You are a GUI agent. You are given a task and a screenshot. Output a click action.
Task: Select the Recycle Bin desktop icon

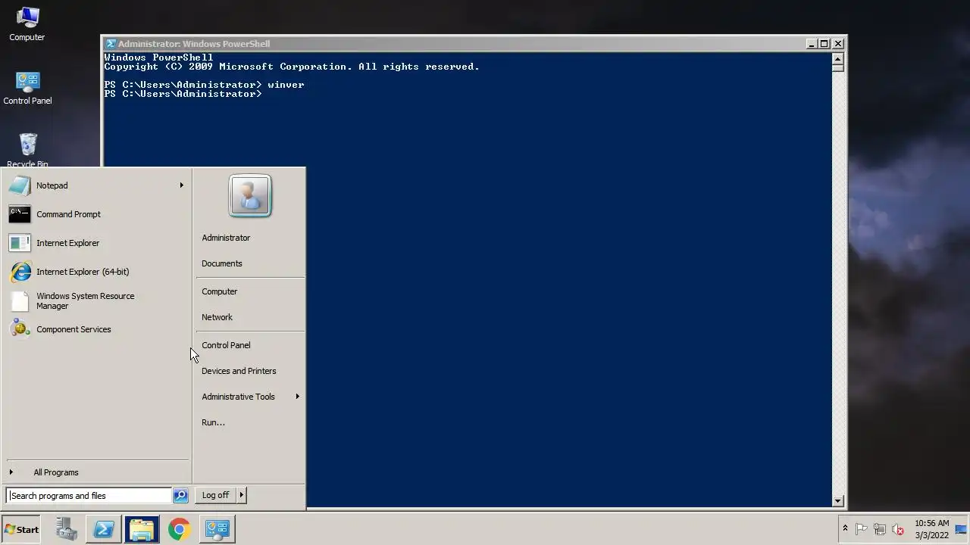click(27, 150)
